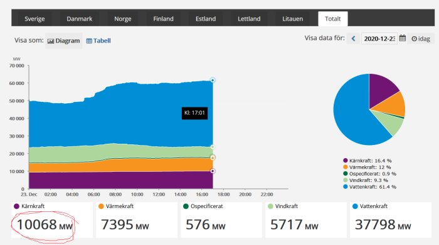Screen dimensions: 439x245
Task: Go to previous day arrow
Action: (x=353, y=39)
